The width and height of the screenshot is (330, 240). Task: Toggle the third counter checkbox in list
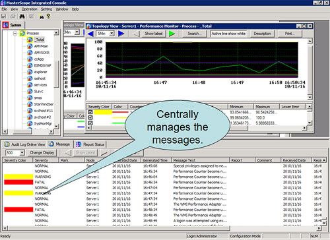[90, 123]
